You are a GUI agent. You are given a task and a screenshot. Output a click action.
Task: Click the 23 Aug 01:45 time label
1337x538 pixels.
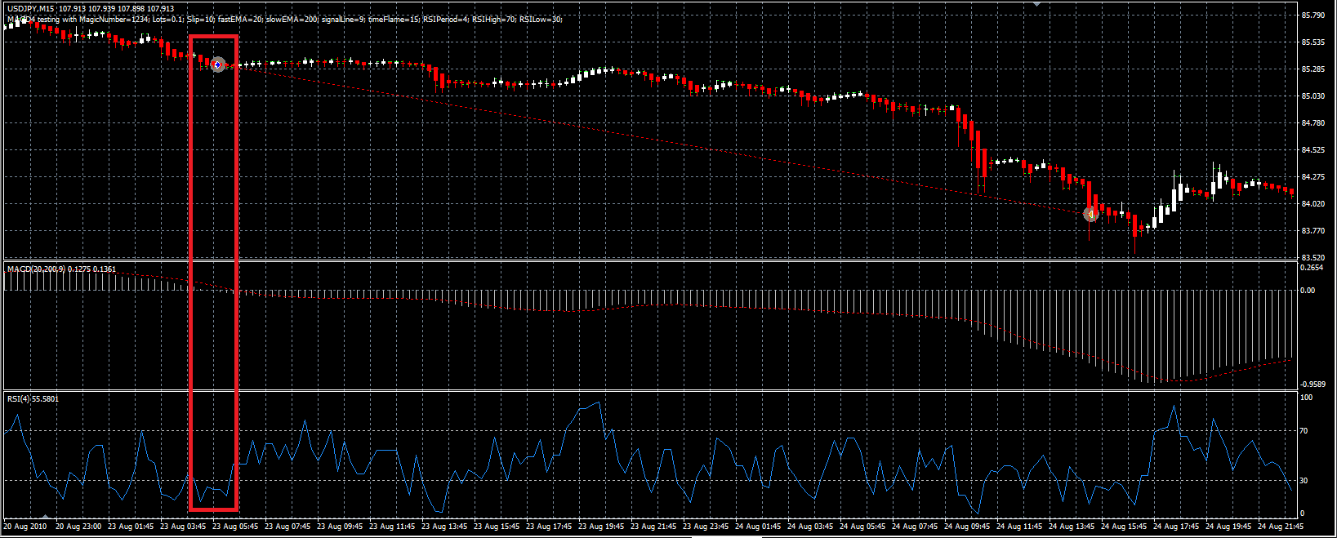coord(131,527)
